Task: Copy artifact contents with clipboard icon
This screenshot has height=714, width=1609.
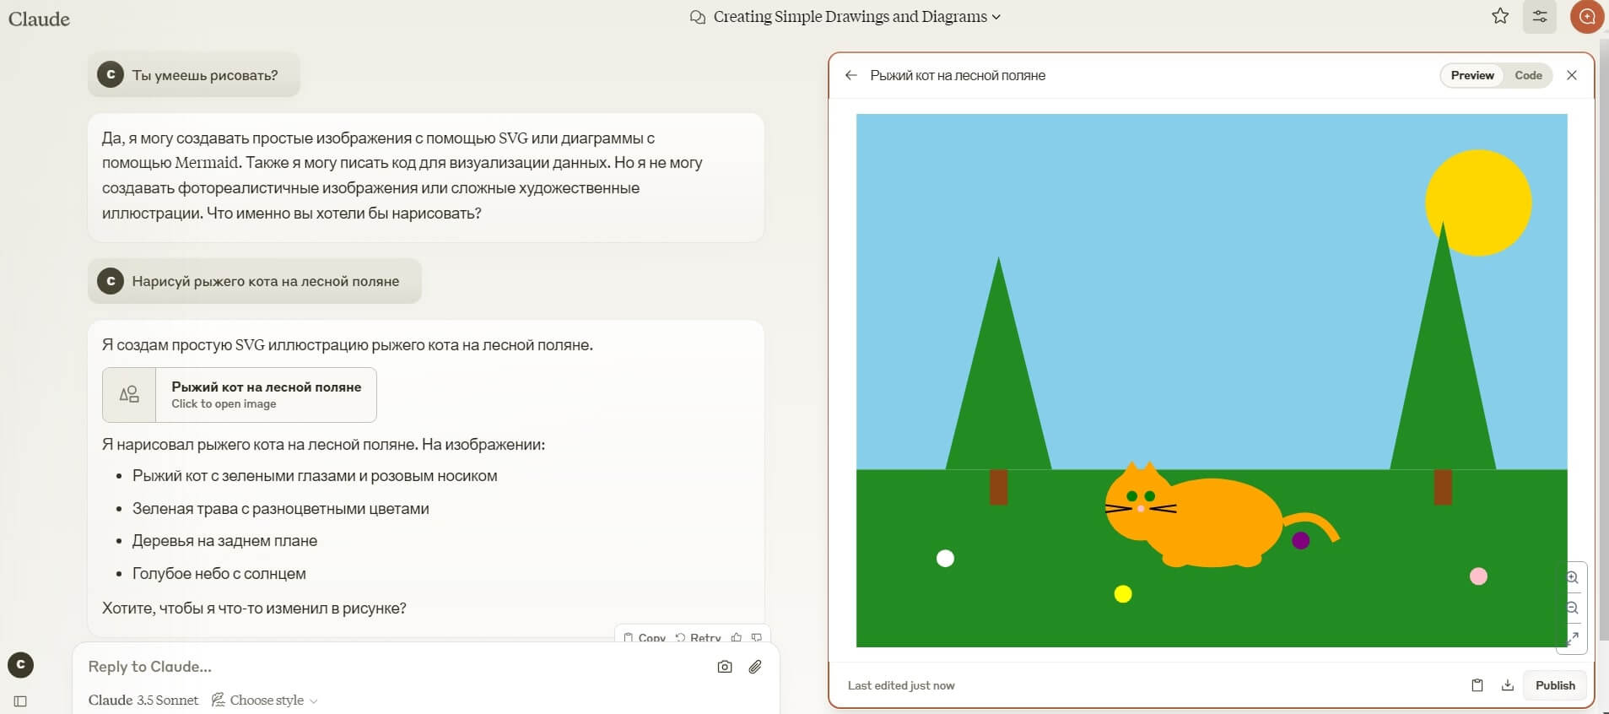Action: [x=1477, y=685]
